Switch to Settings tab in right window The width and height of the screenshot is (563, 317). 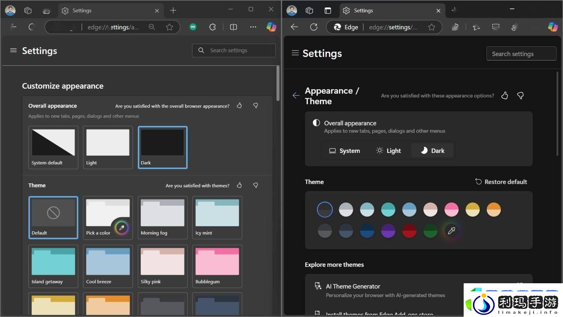click(392, 11)
